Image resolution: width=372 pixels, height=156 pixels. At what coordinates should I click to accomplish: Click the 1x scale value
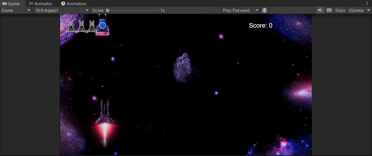pyautogui.click(x=163, y=10)
